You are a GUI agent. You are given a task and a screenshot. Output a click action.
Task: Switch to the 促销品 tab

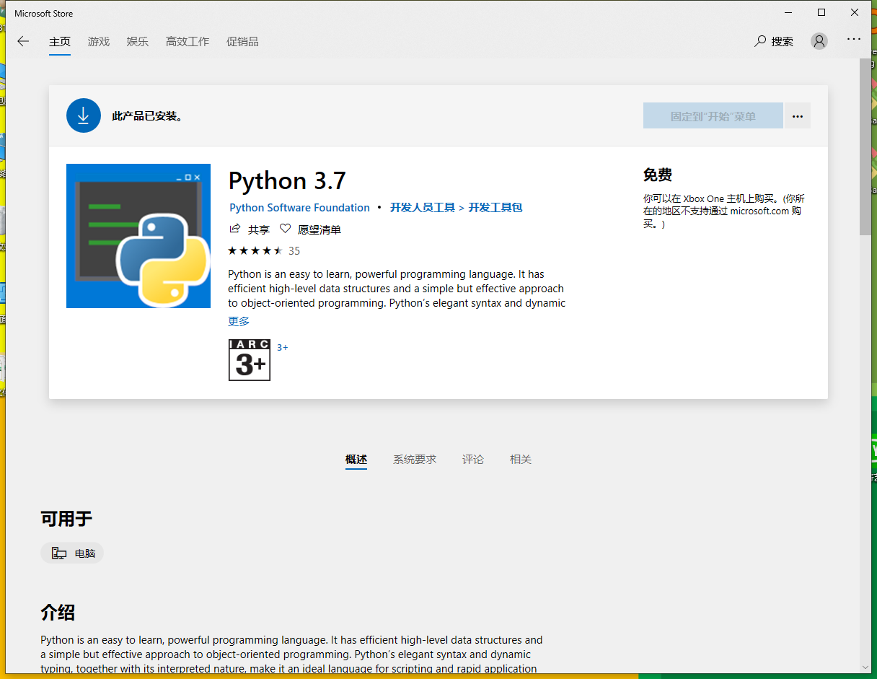click(x=242, y=41)
